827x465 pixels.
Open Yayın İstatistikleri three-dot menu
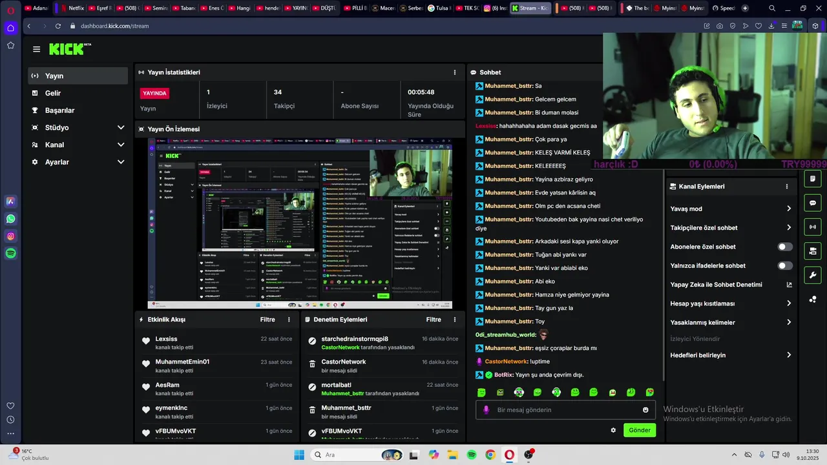point(455,72)
